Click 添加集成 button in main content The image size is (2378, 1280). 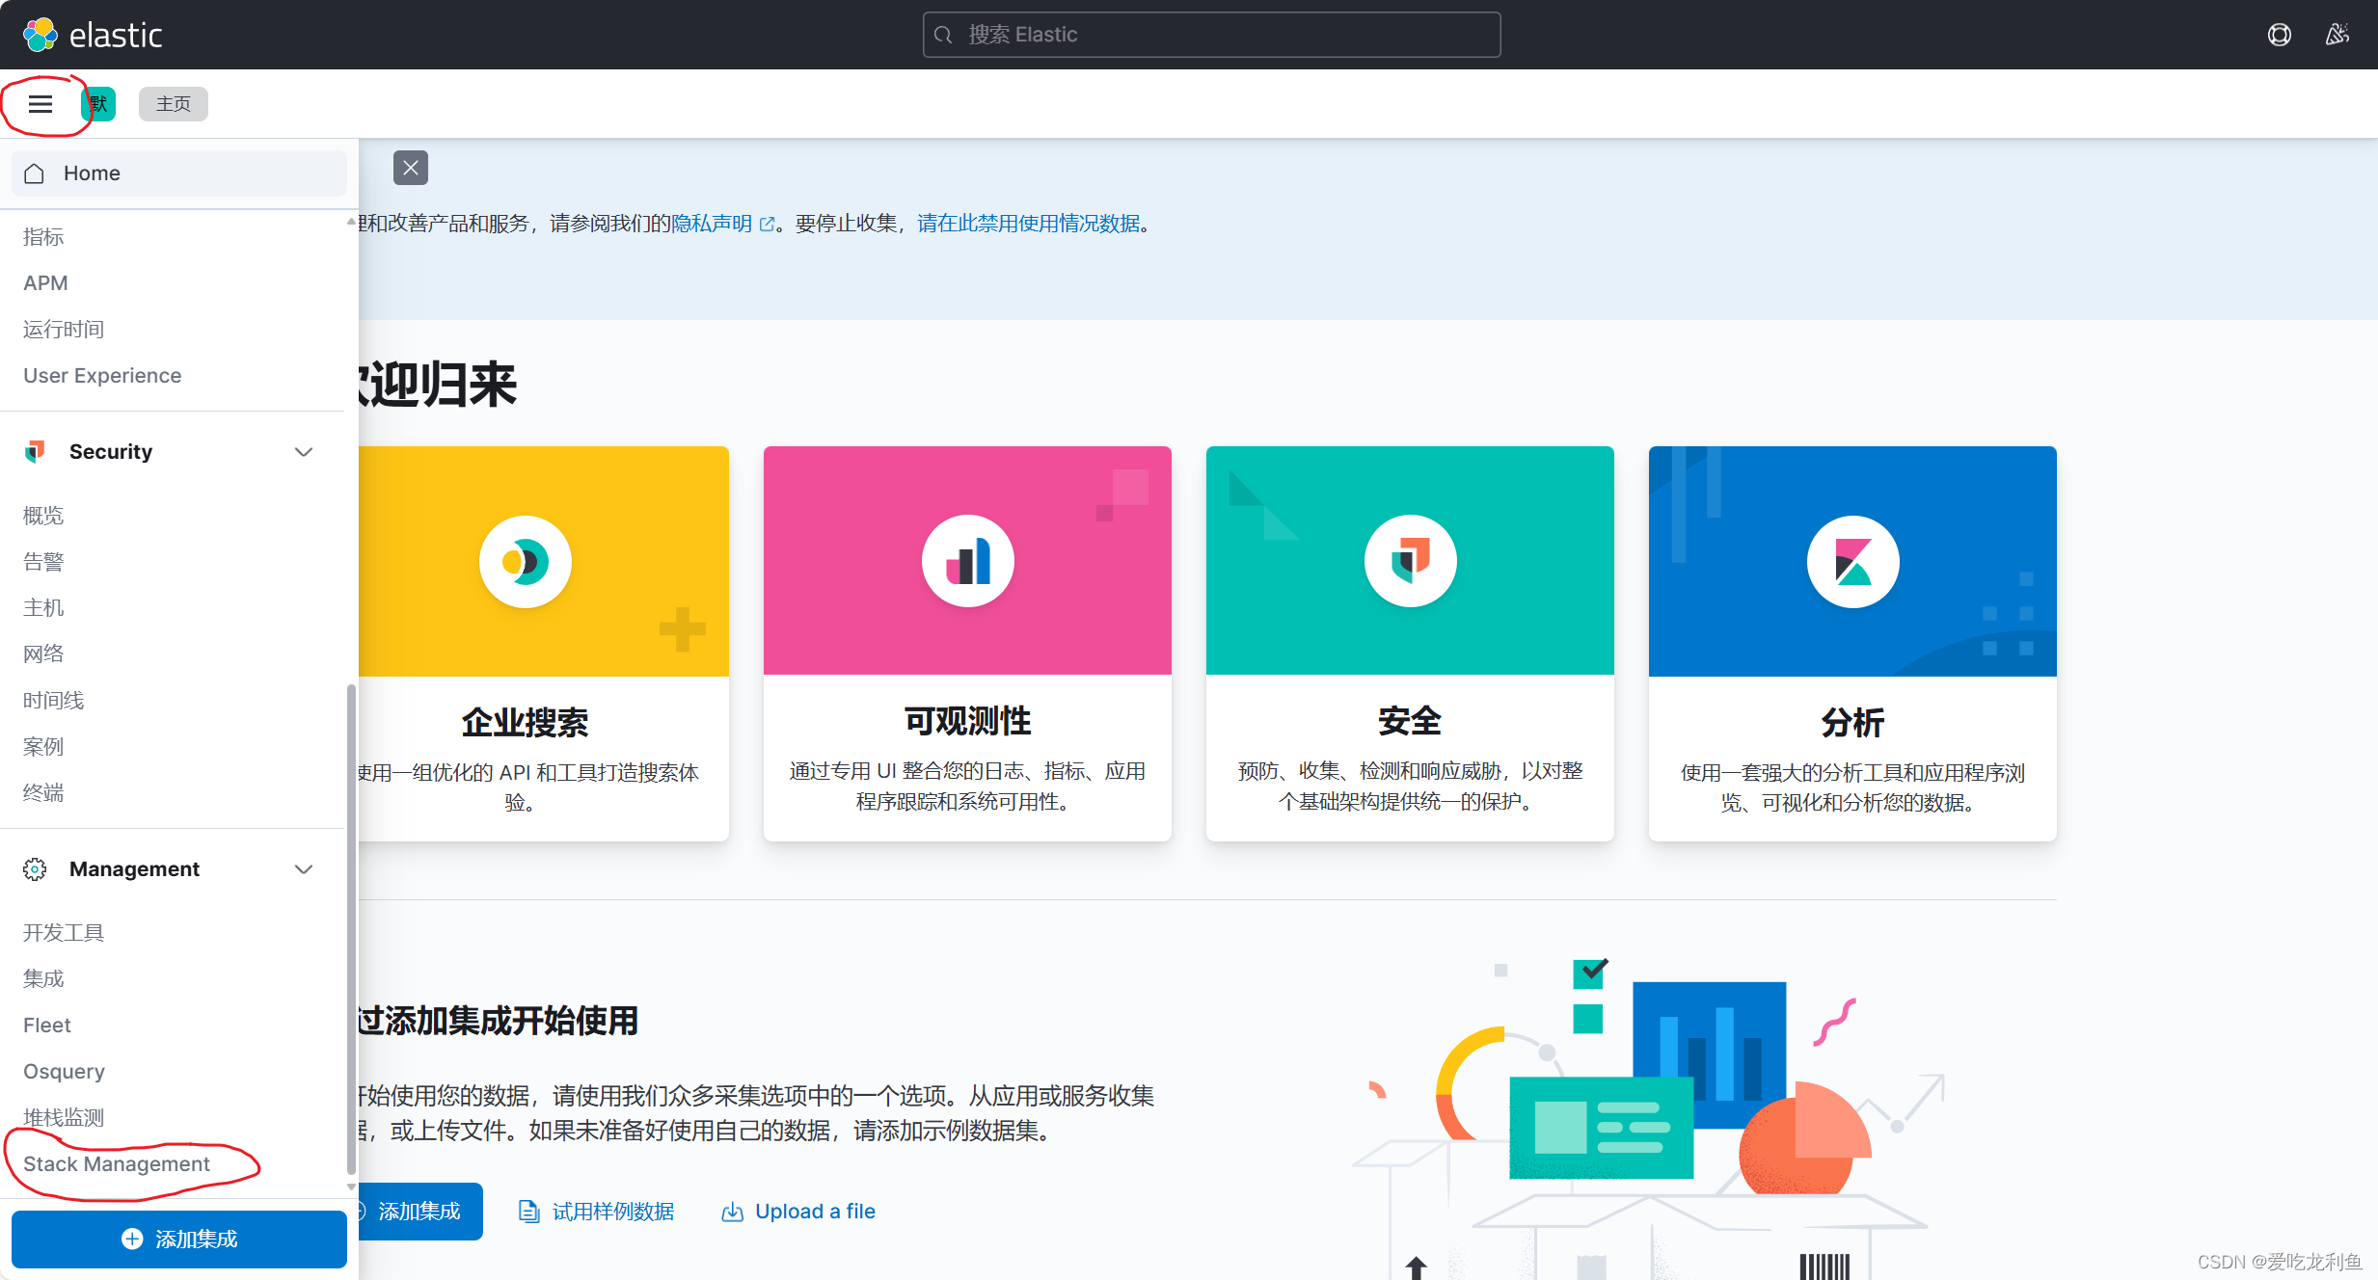(419, 1212)
